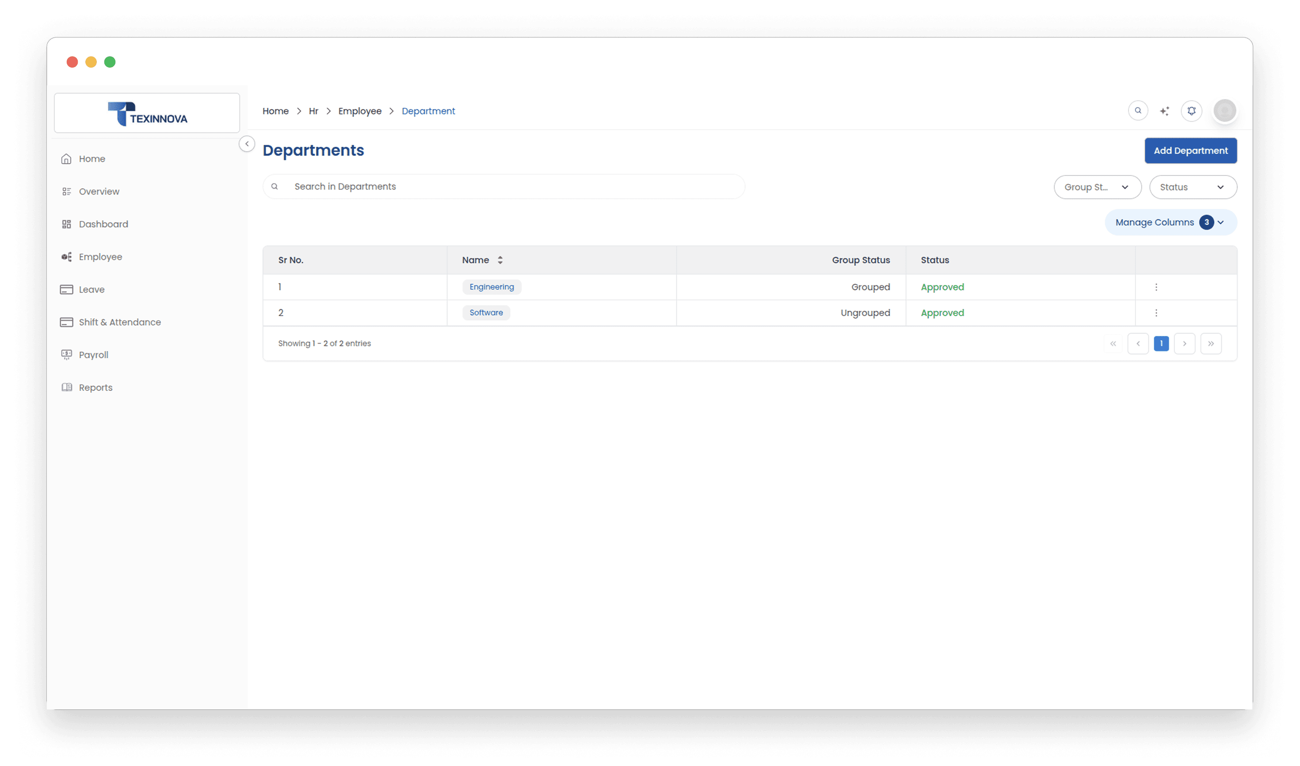Collapse the sidebar with arrow button
Viewport: 1300px width, 766px height.
pyautogui.click(x=247, y=144)
